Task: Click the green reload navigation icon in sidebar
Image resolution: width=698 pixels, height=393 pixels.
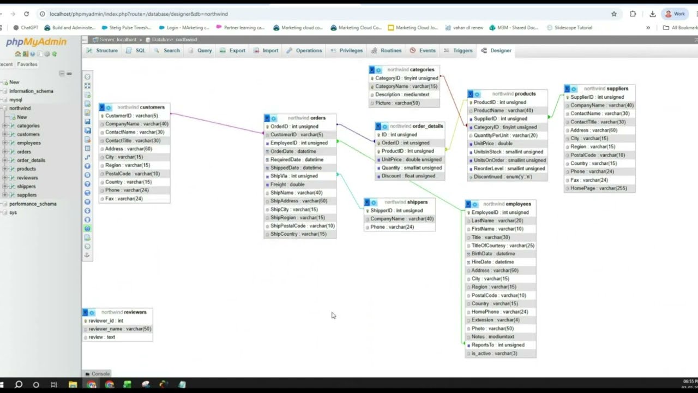Action: [54, 54]
